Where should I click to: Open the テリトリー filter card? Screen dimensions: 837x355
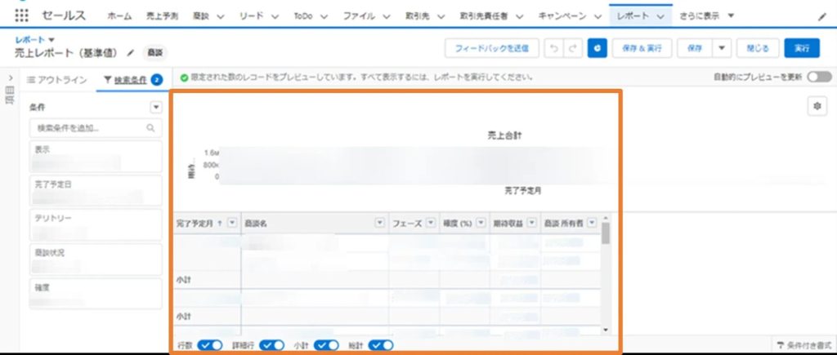[x=96, y=224]
